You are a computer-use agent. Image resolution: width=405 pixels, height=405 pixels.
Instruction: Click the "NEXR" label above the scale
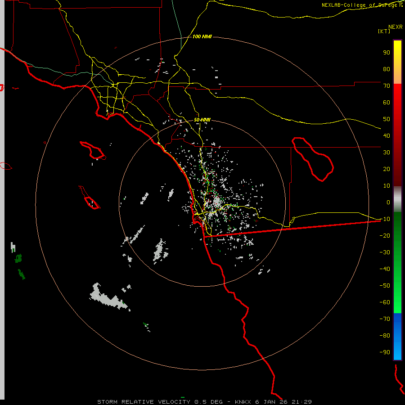point(396,27)
